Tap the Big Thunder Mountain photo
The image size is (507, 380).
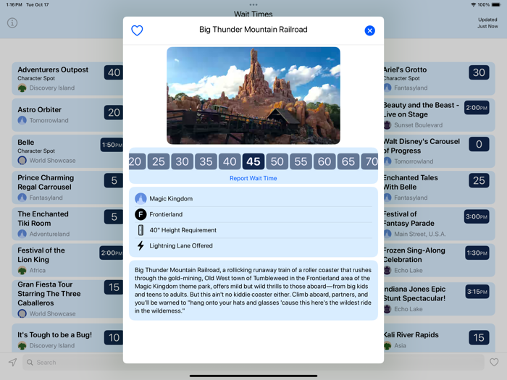[x=253, y=96]
